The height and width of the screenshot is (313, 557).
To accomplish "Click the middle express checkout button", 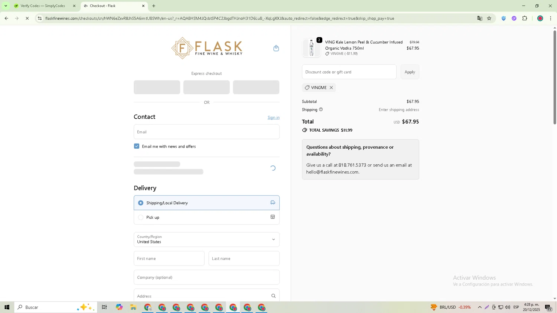I will [206, 87].
